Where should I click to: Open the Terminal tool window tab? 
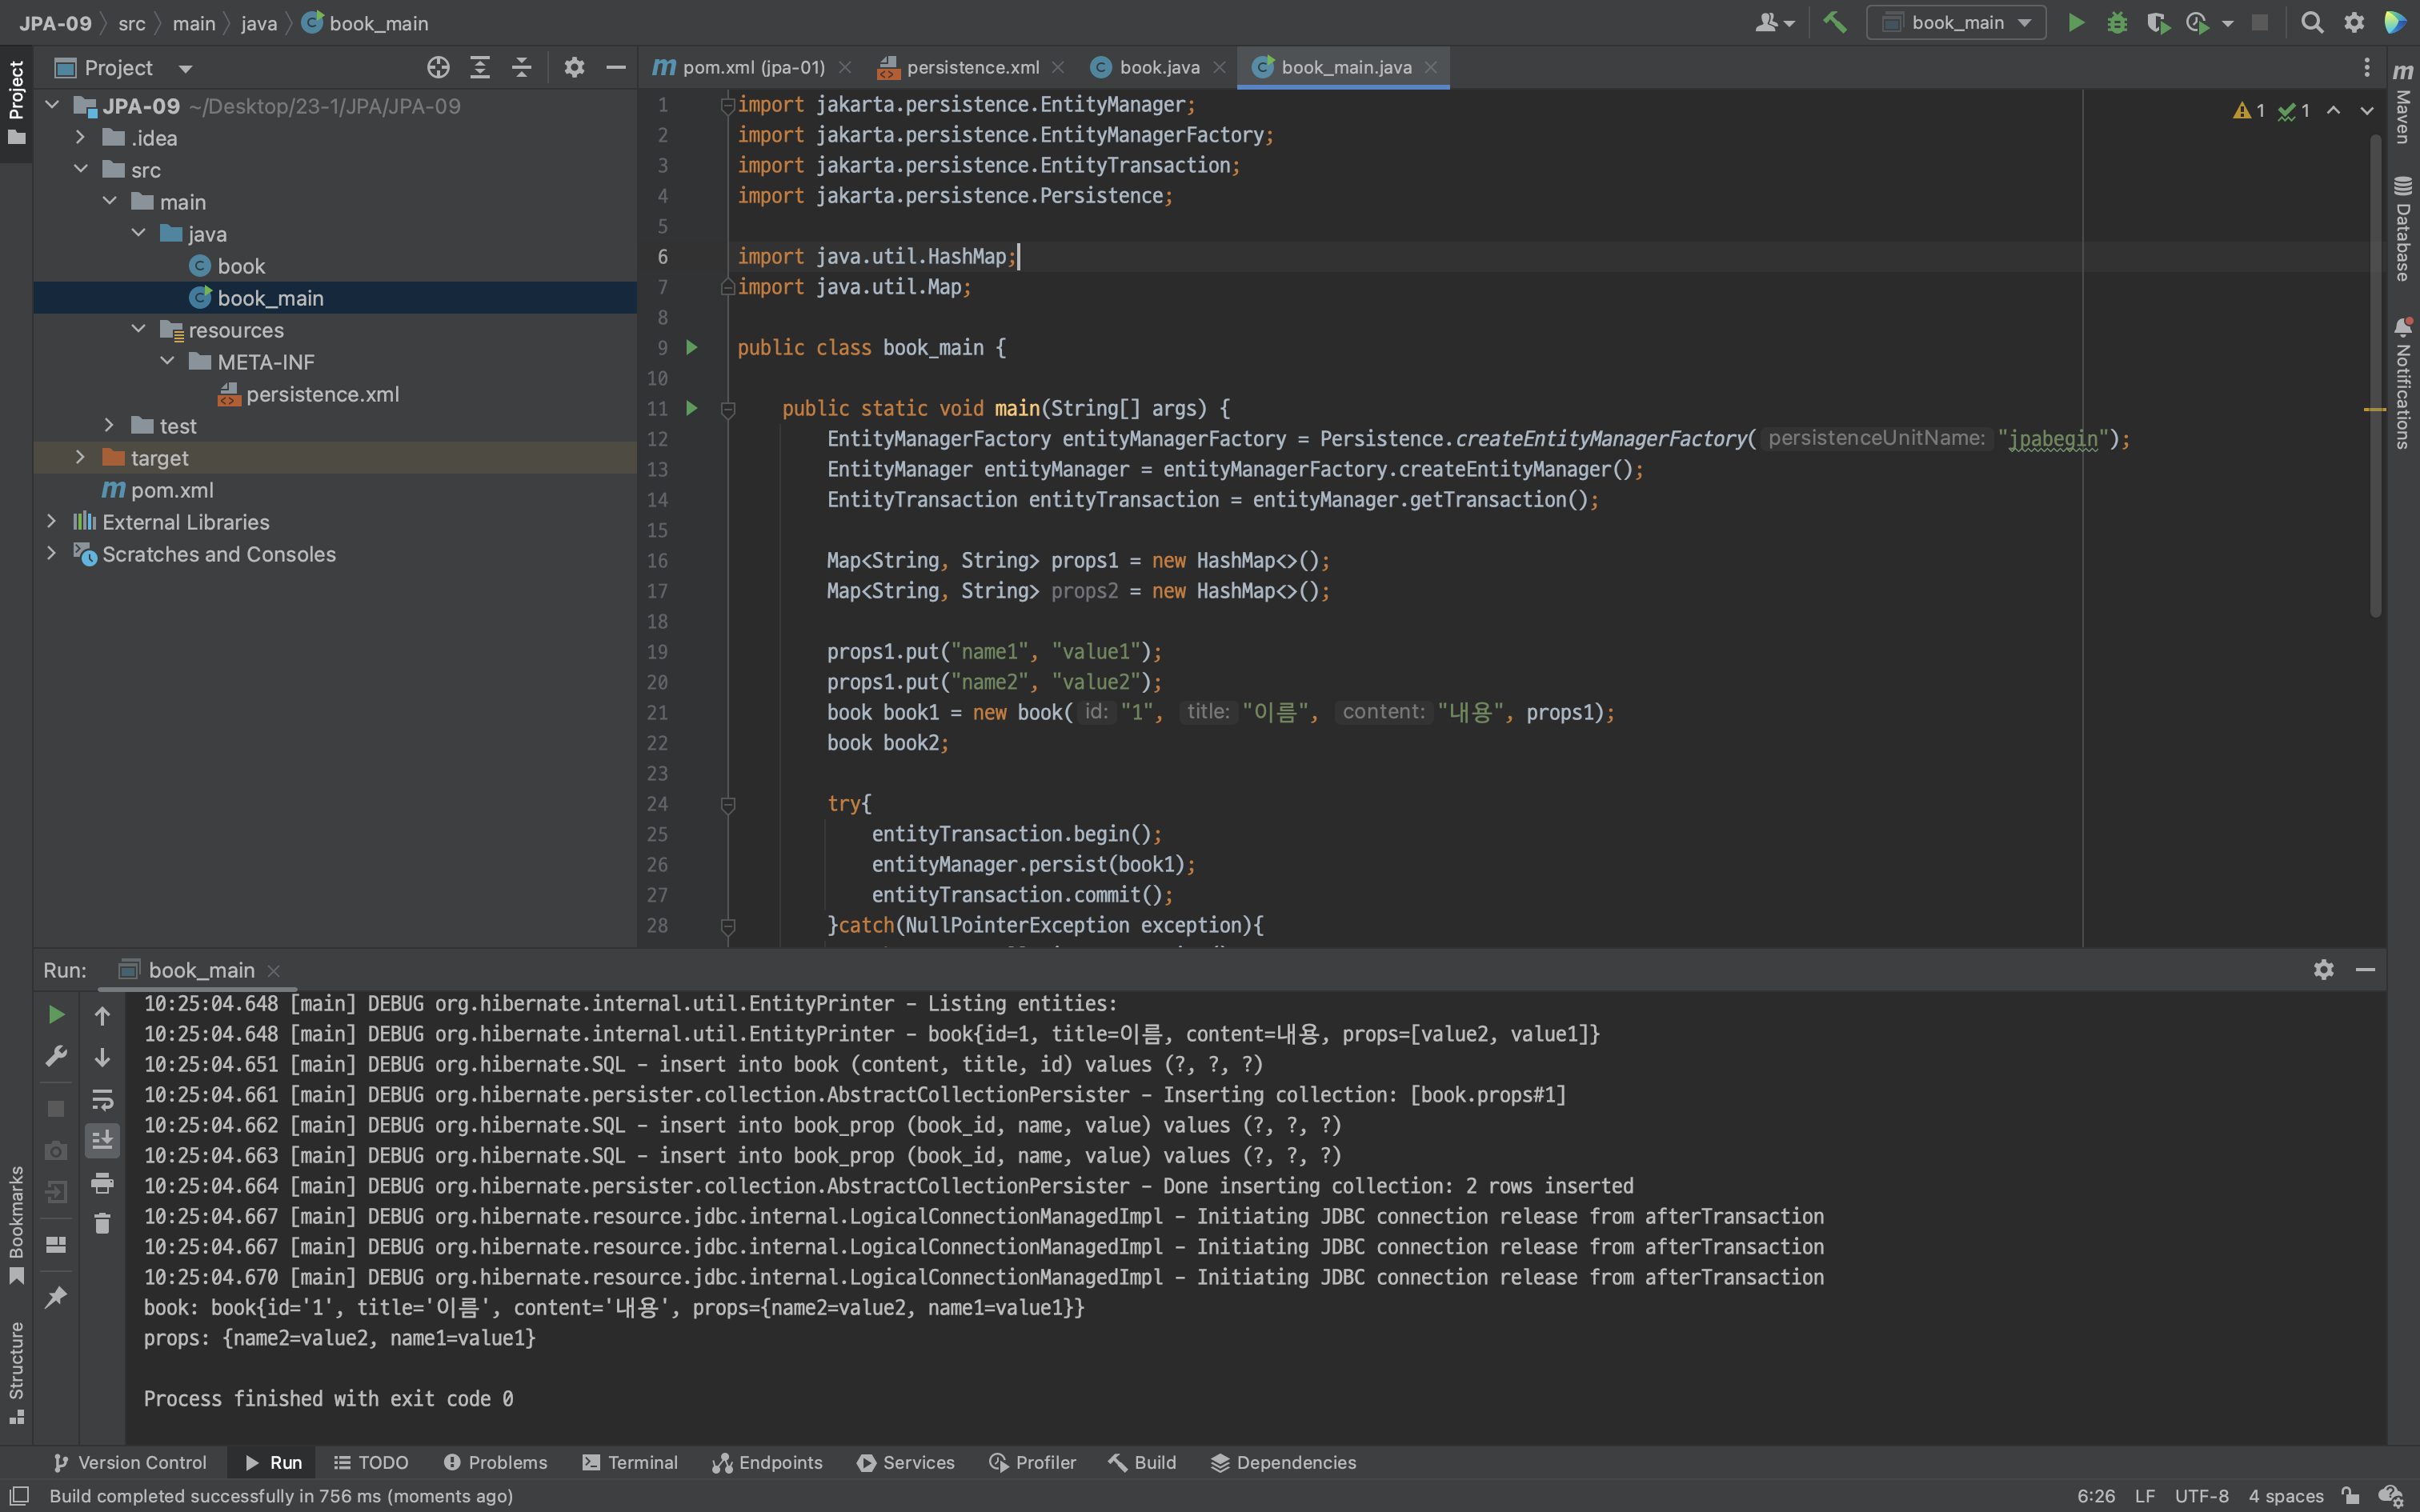point(630,1462)
